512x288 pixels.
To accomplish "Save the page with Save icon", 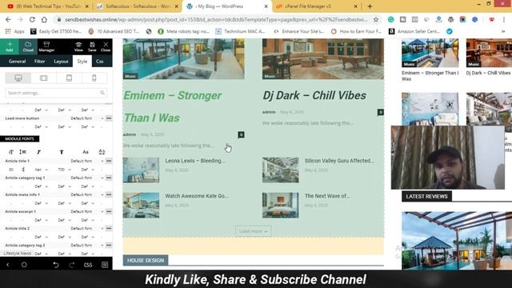I will click(93, 46).
